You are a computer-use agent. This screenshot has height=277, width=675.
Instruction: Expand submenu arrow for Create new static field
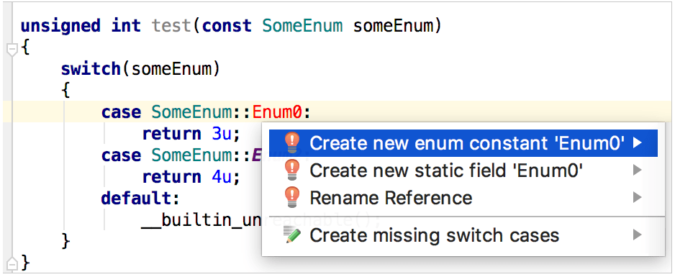(638, 171)
